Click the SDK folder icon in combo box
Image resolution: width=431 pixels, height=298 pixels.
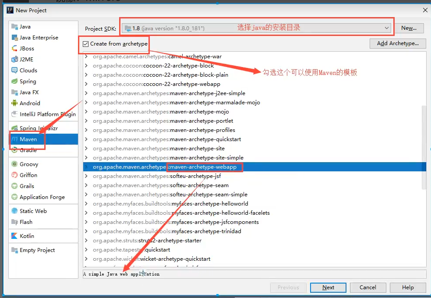(x=128, y=28)
